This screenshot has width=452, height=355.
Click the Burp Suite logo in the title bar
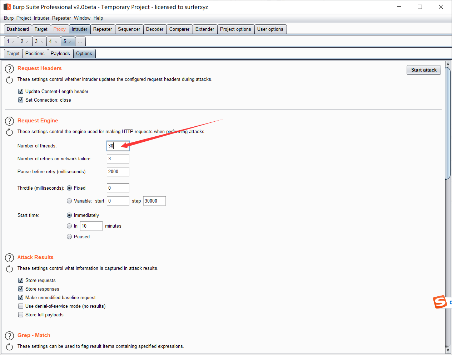pyautogui.click(x=7, y=7)
